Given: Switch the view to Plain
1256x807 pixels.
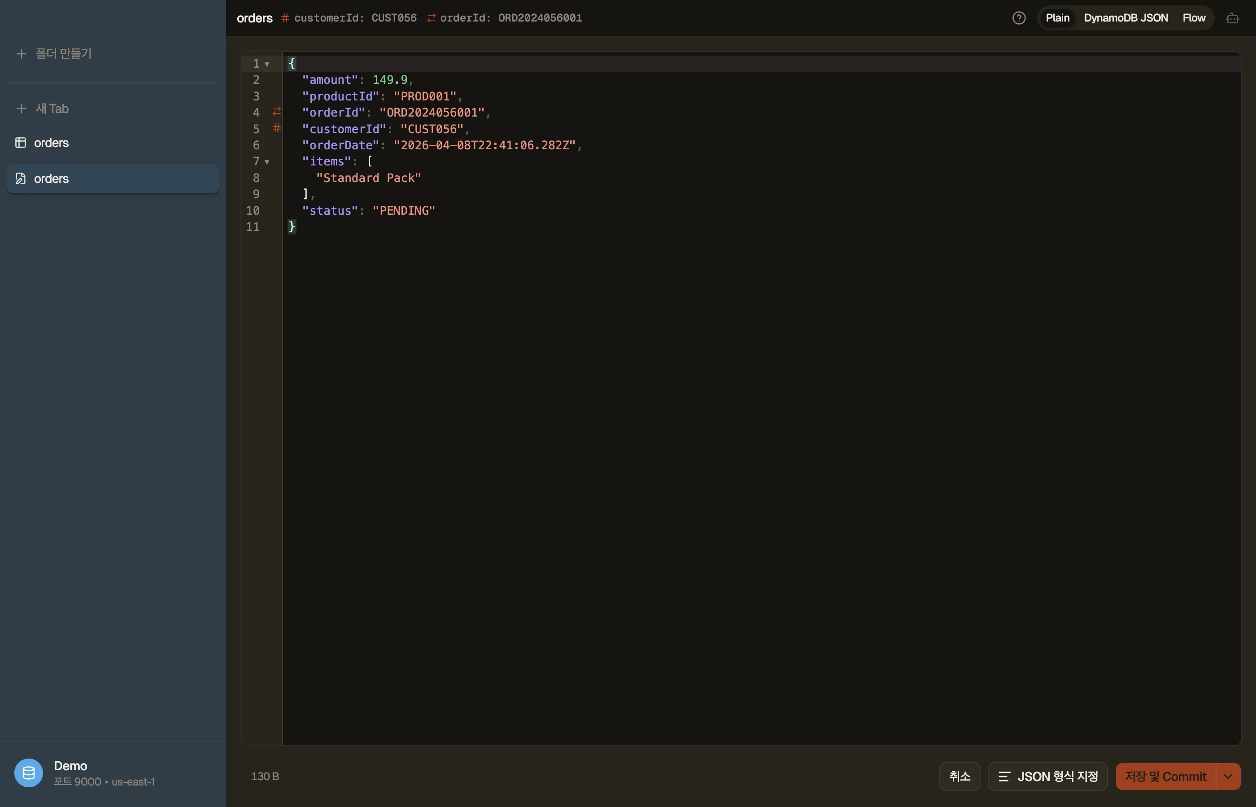Looking at the screenshot, I should (x=1057, y=18).
